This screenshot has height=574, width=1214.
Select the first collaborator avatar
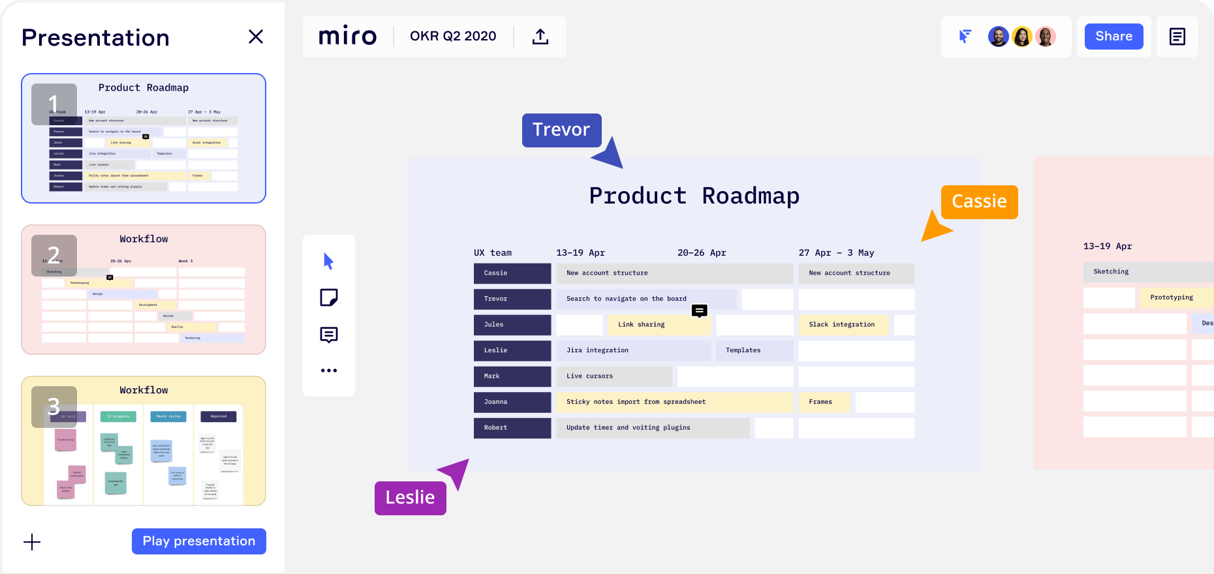tap(998, 37)
